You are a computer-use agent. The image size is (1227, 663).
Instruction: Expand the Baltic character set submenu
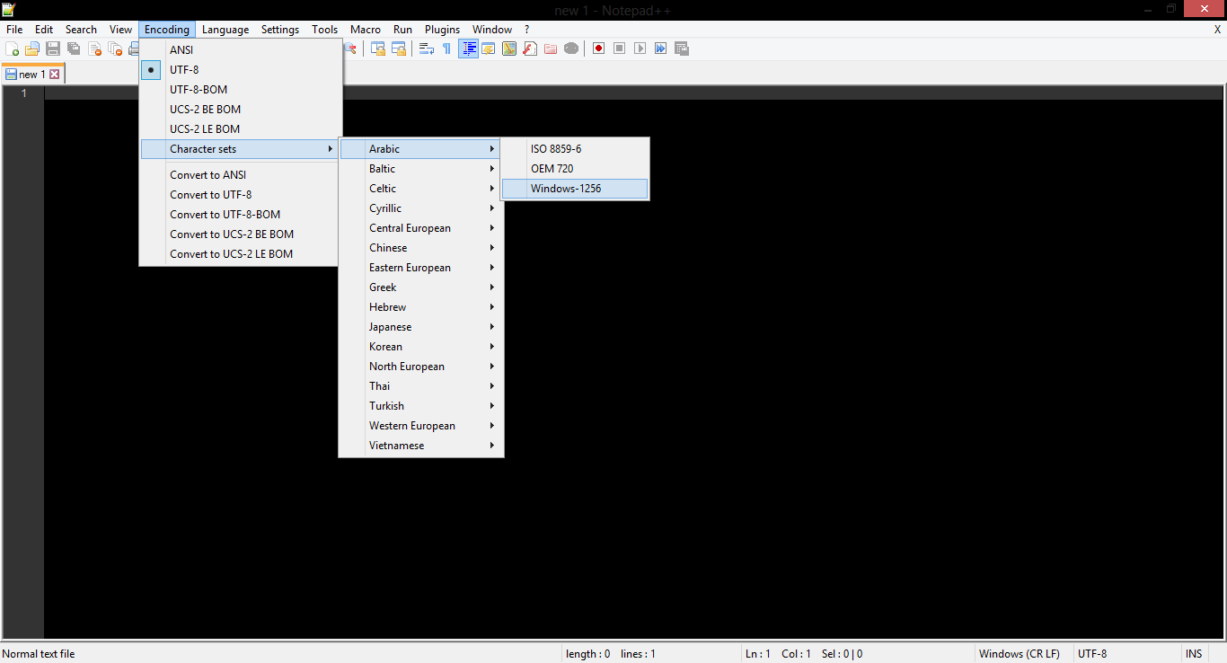(x=420, y=169)
